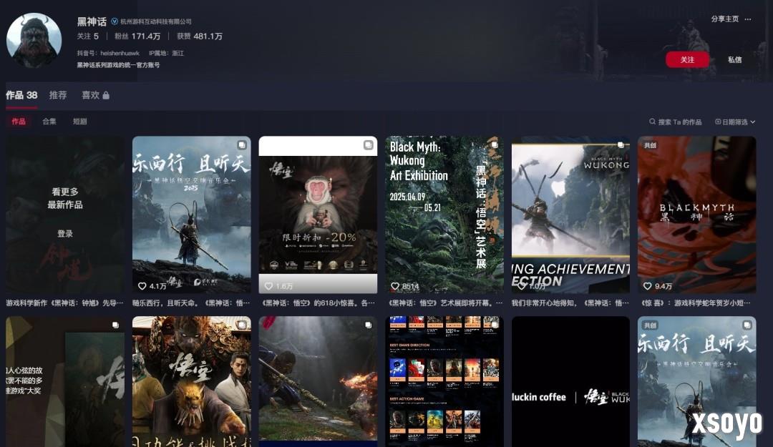
Task: Click the heart icon showing 4.1万 likes
Action: pyautogui.click(x=142, y=286)
